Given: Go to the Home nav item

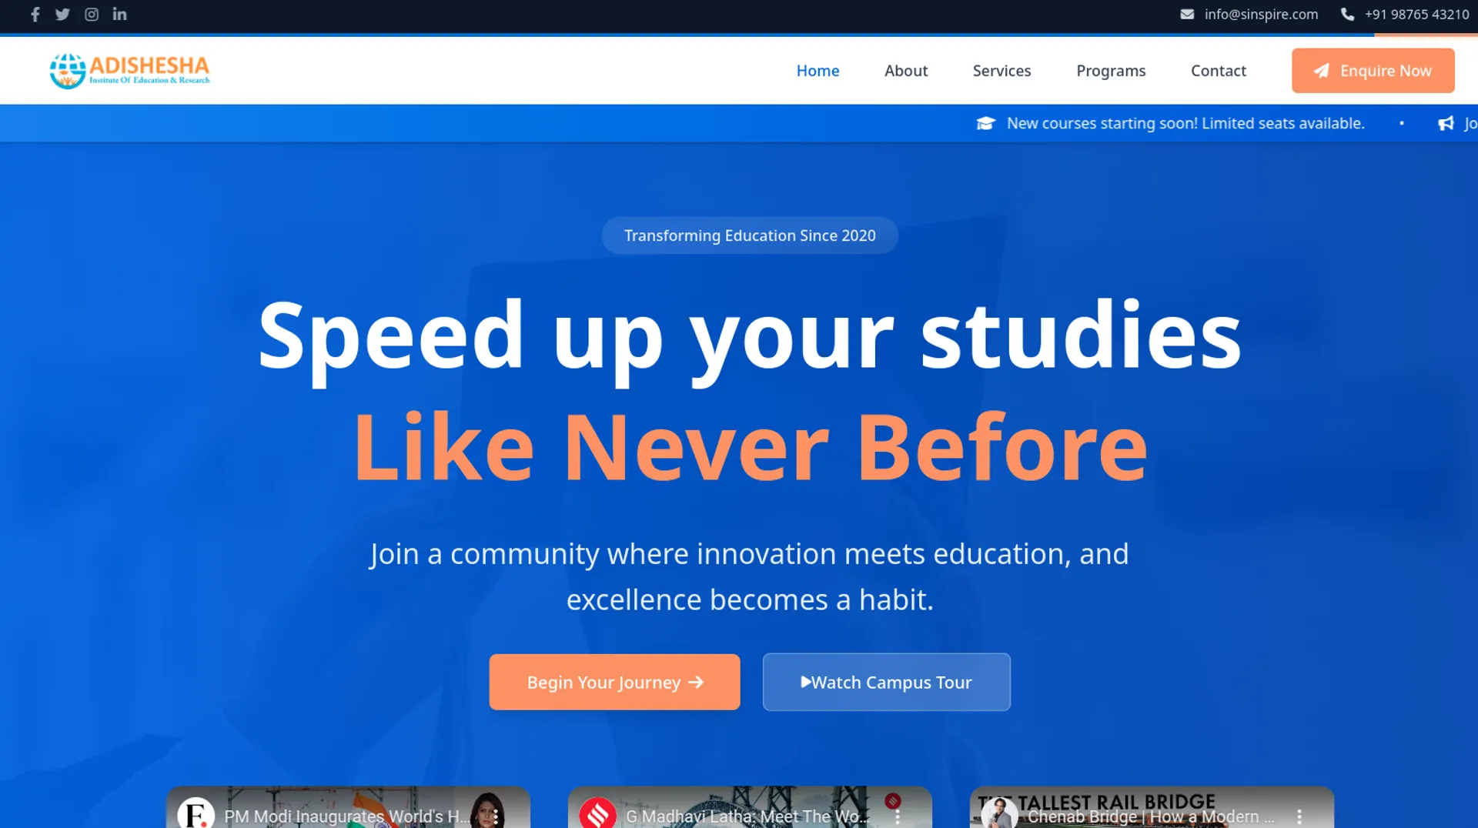Looking at the screenshot, I should (818, 71).
